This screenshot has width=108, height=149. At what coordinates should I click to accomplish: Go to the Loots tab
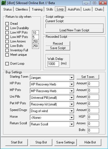[x=87, y=9]
